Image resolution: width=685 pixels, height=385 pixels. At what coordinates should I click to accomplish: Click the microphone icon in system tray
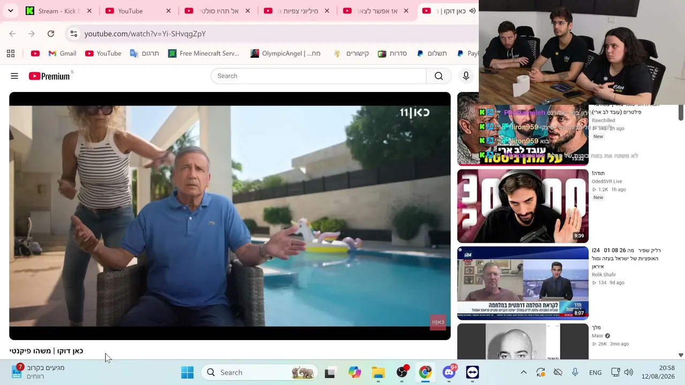(575, 373)
